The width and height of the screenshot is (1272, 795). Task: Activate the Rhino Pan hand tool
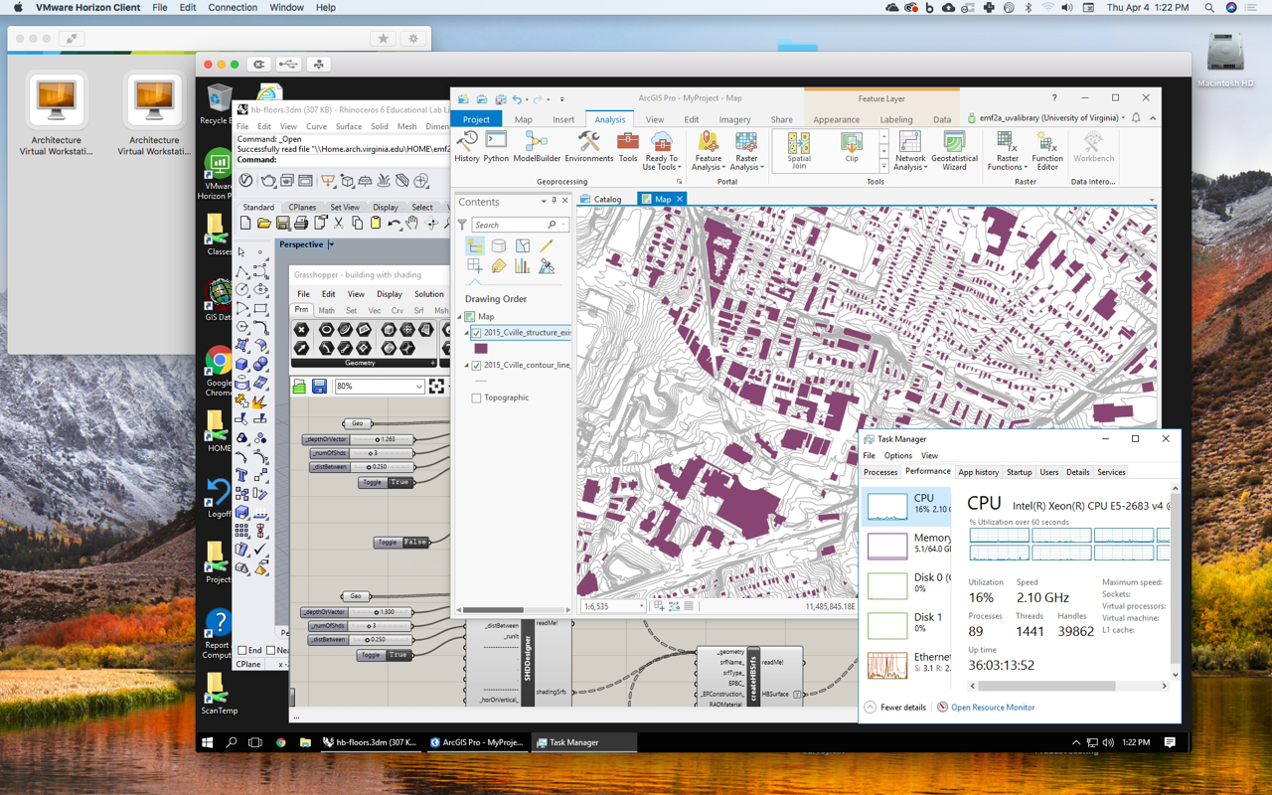coord(412,224)
